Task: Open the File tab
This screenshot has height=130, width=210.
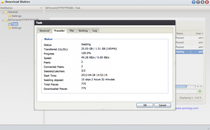Action: pos(72,31)
